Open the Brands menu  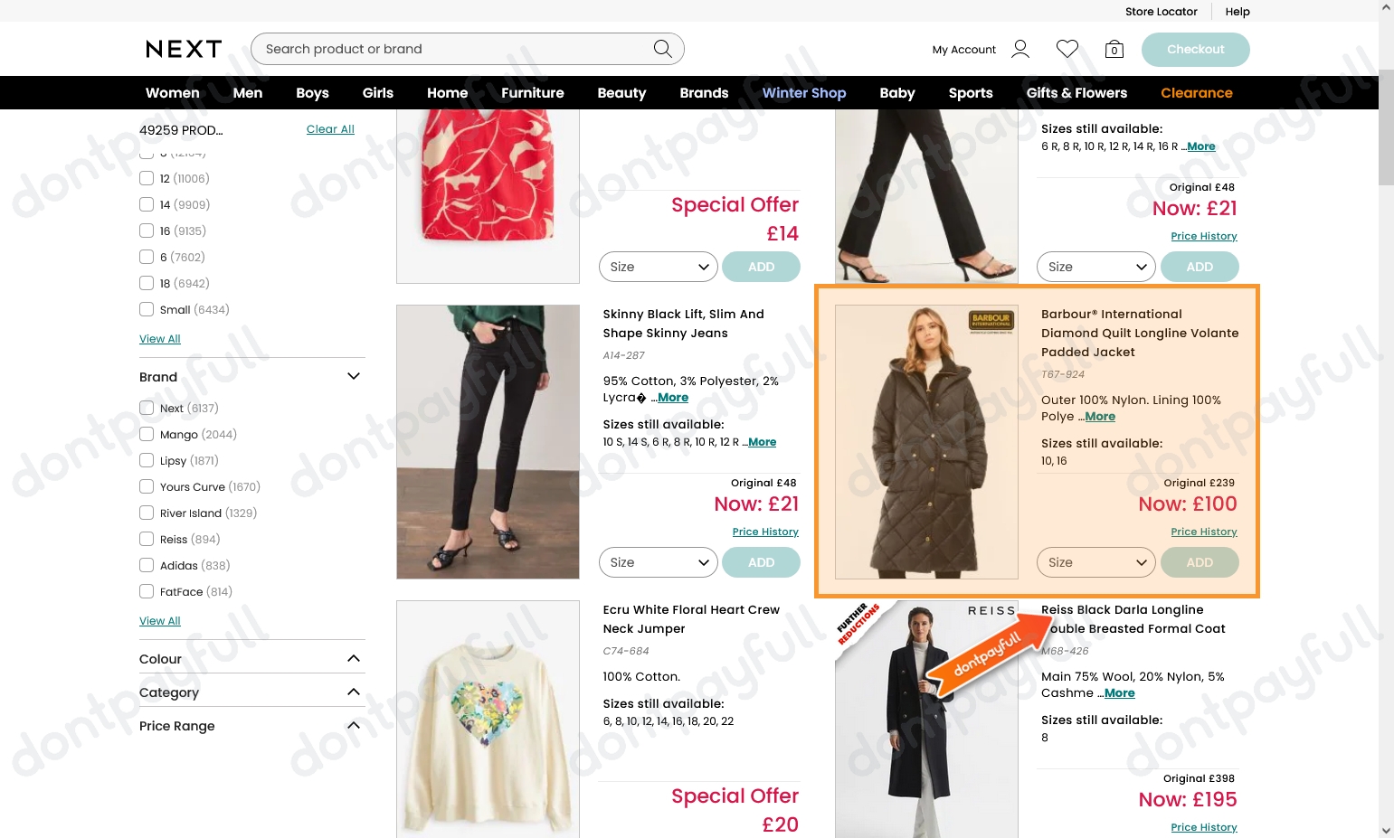704,93
